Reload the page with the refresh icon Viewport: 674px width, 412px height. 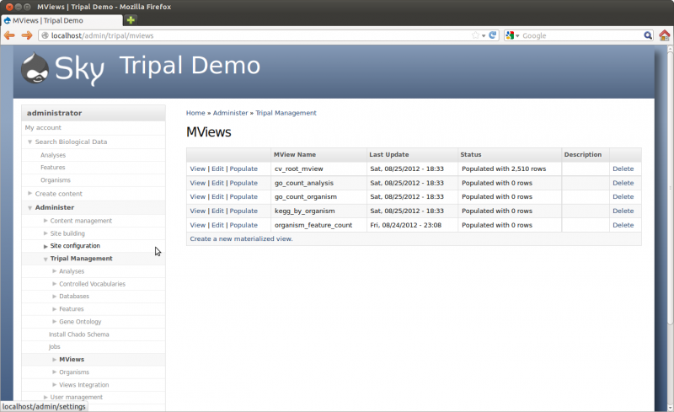pos(493,35)
